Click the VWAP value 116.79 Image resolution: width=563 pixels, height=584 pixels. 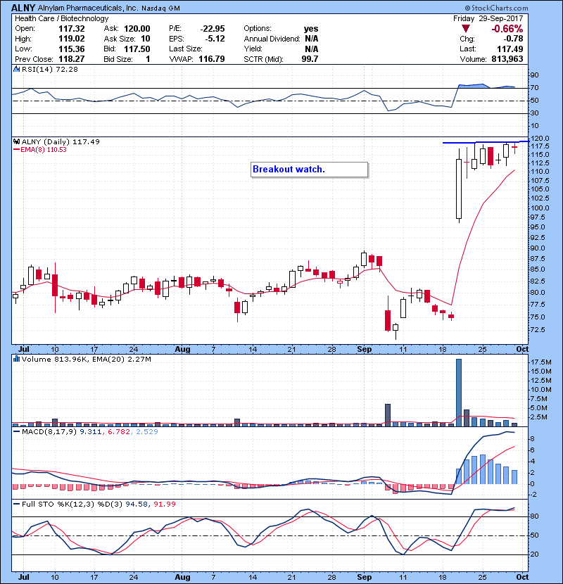212,59
